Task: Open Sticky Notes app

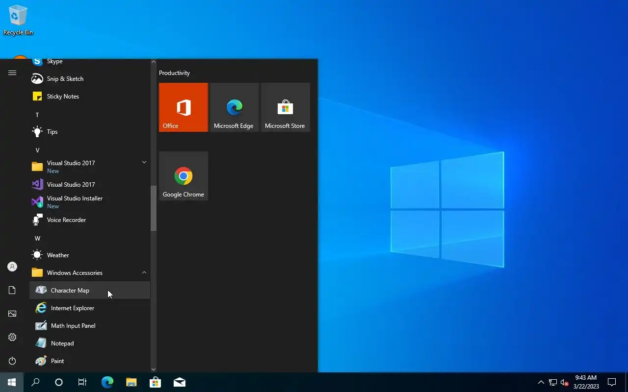Action: pos(90,96)
